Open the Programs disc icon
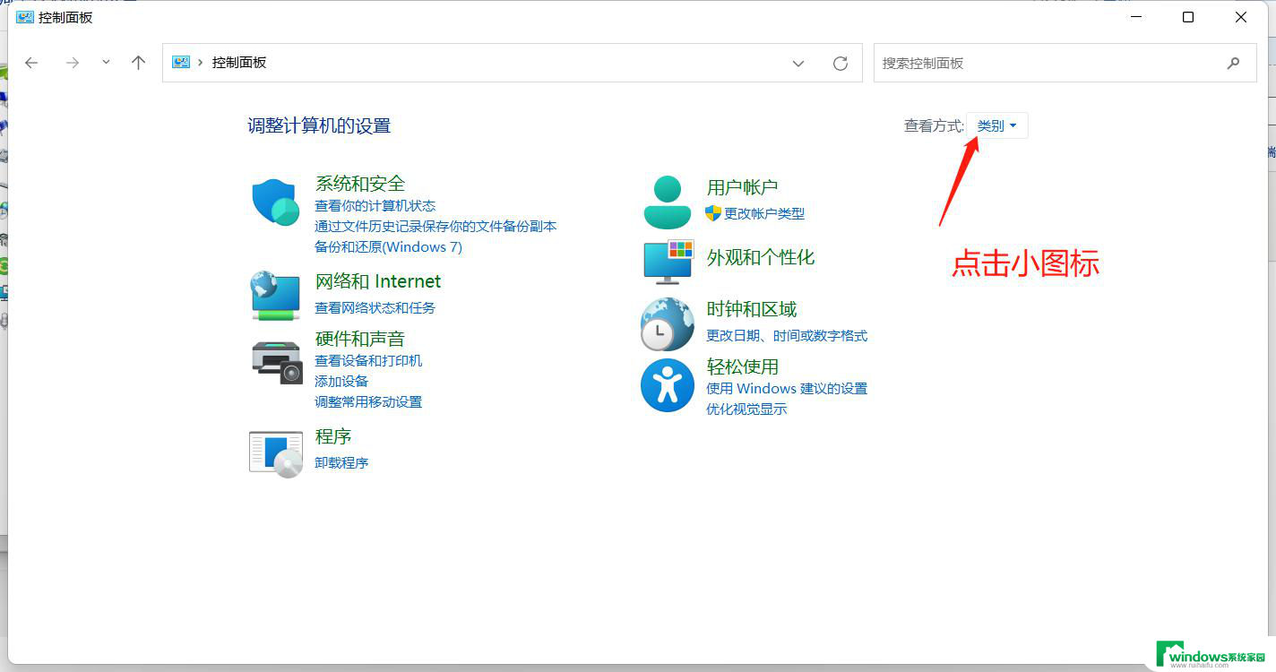1276x672 pixels. click(276, 453)
